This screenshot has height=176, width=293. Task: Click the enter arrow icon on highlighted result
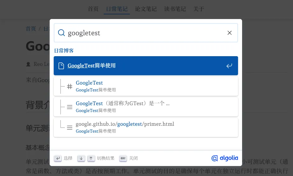pyautogui.click(x=229, y=66)
